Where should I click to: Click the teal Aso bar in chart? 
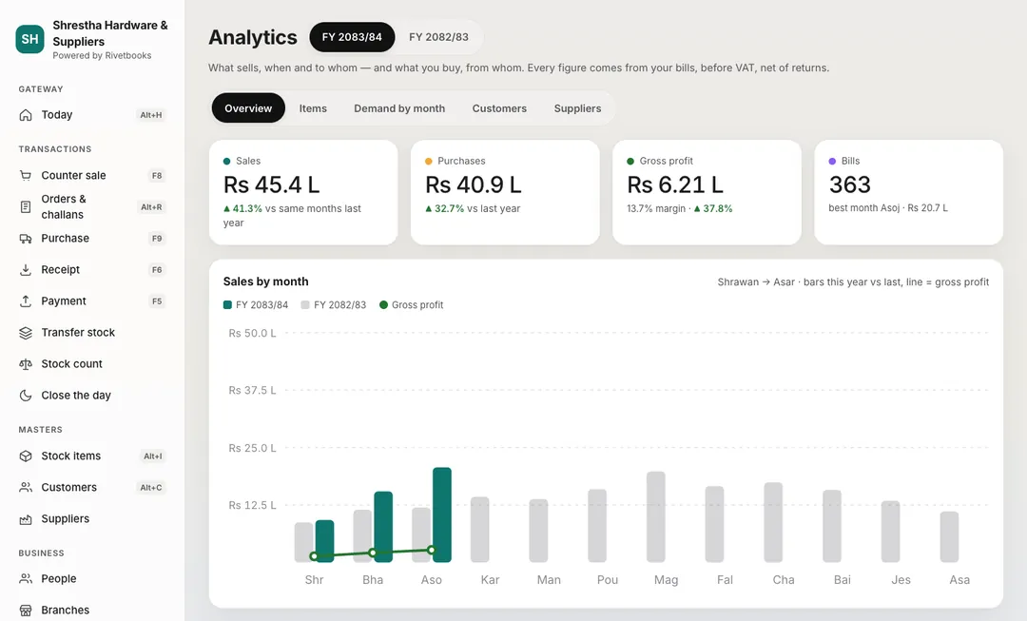click(442, 514)
